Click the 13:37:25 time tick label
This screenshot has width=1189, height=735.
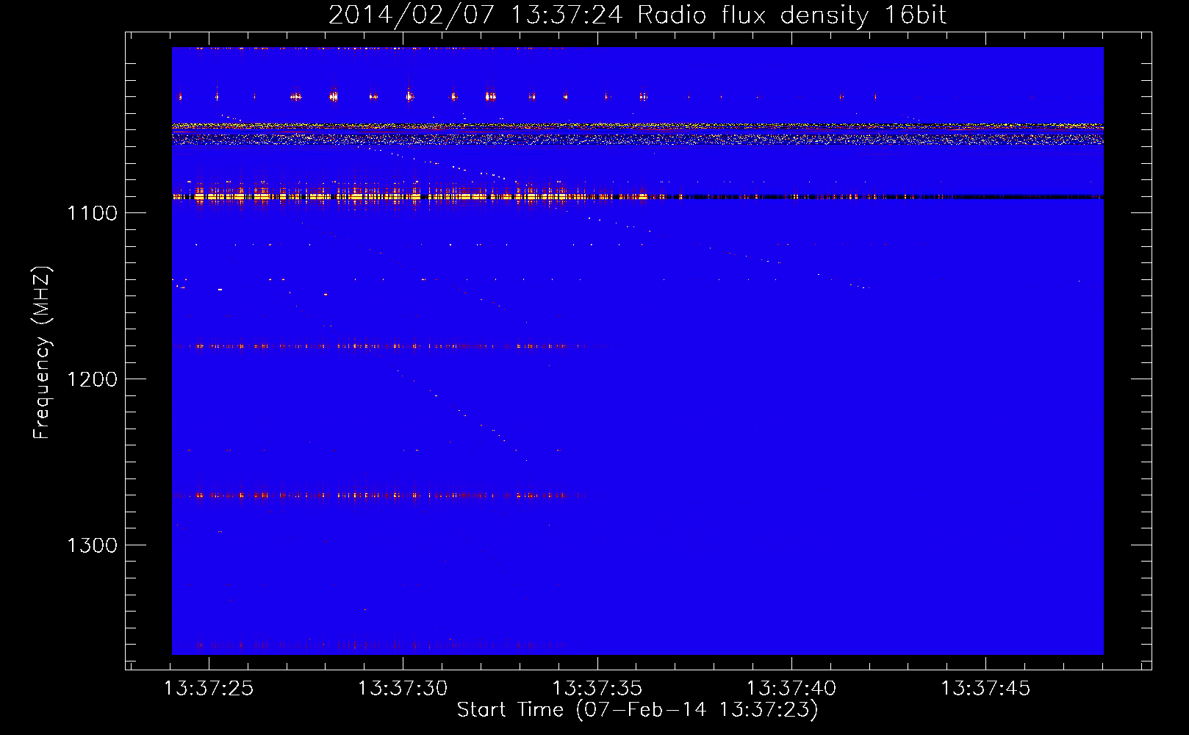point(209,688)
